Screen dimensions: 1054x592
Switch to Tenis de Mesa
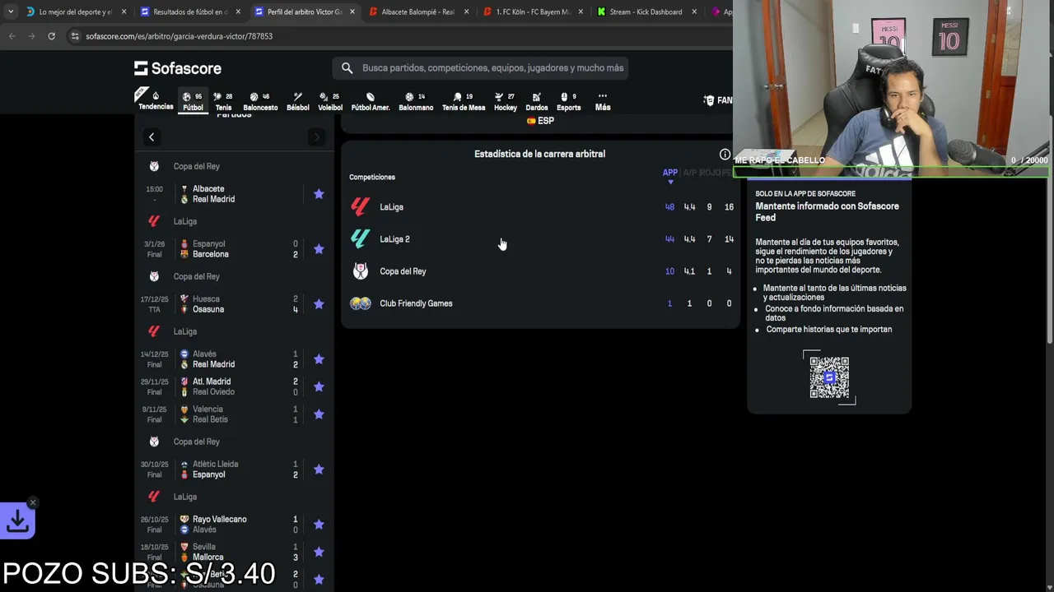coord(464,101)
